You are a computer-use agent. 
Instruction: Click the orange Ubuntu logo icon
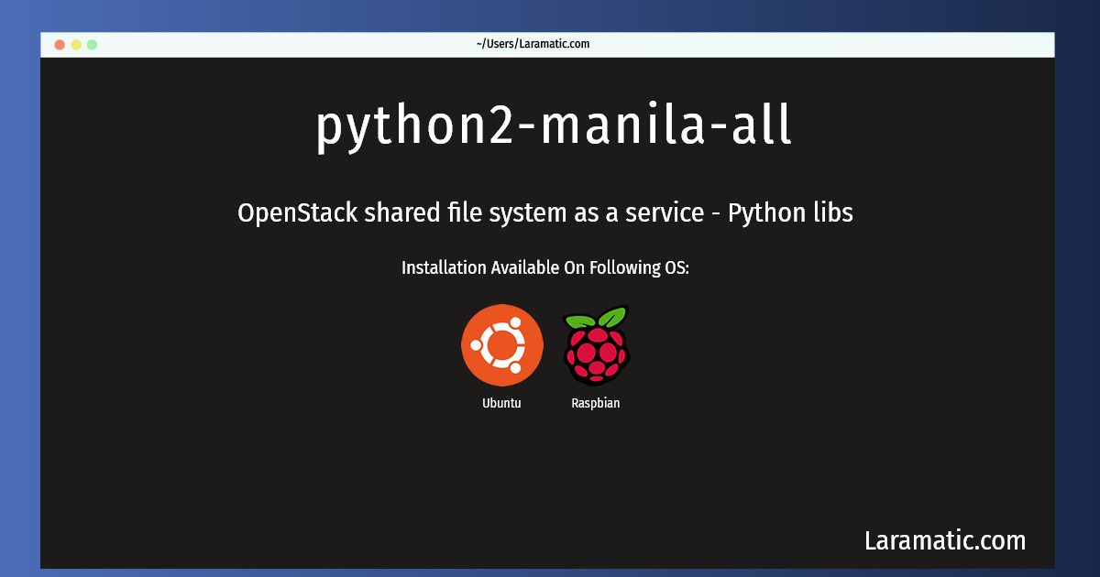pos(501,345)
